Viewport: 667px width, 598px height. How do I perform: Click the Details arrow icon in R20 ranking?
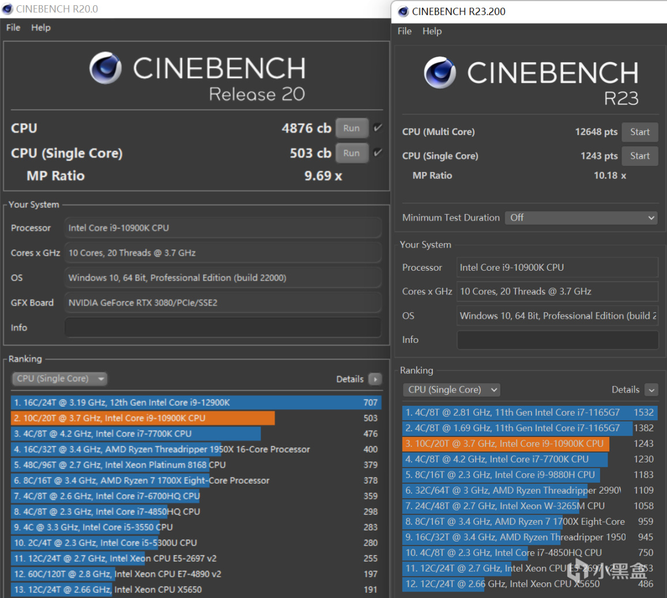click(x=375, y=379)
